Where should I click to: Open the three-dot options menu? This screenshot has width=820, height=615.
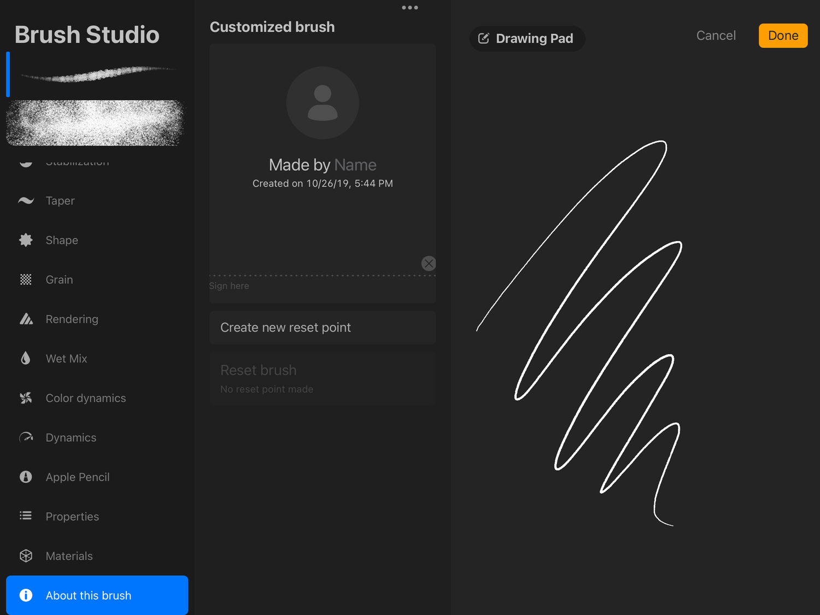[410, 8]
